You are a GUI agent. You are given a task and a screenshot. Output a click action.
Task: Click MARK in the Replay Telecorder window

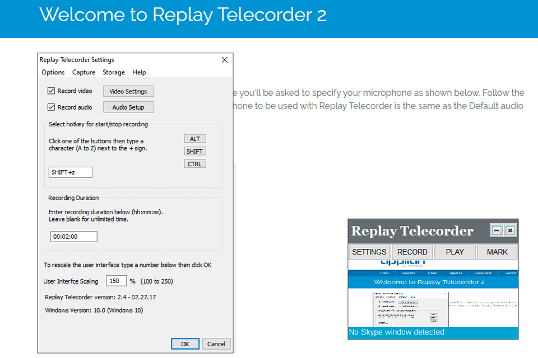[497, 252]
